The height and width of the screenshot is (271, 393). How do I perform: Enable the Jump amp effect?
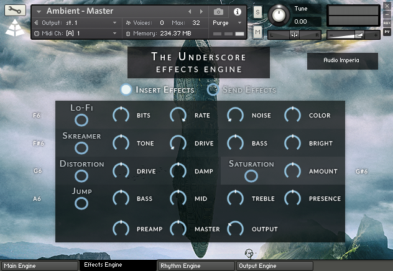[x=81, y=203]
